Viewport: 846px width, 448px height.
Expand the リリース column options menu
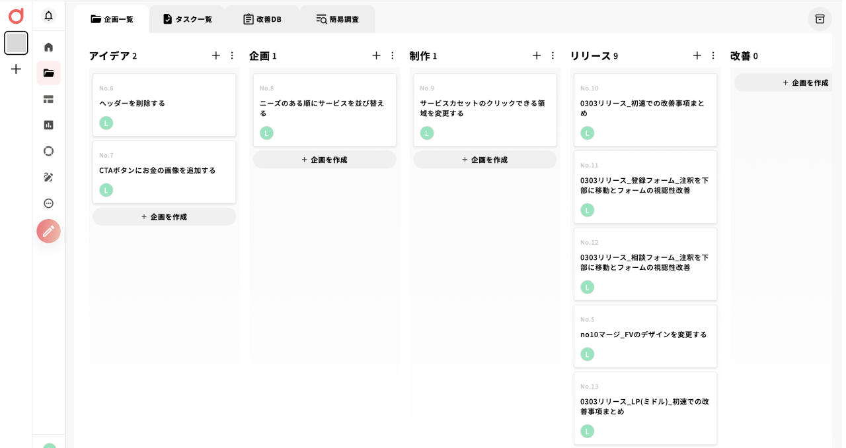pos(713,55)
